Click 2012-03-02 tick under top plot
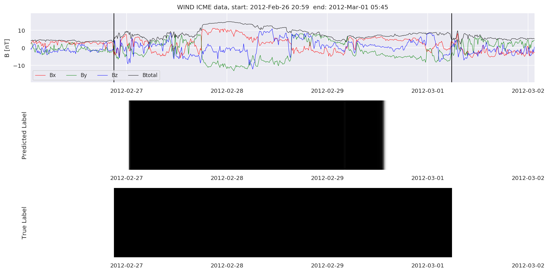Image resolution: width=549 pixels, height=273 pixels. pyautogui.click(x=528, y=91)
